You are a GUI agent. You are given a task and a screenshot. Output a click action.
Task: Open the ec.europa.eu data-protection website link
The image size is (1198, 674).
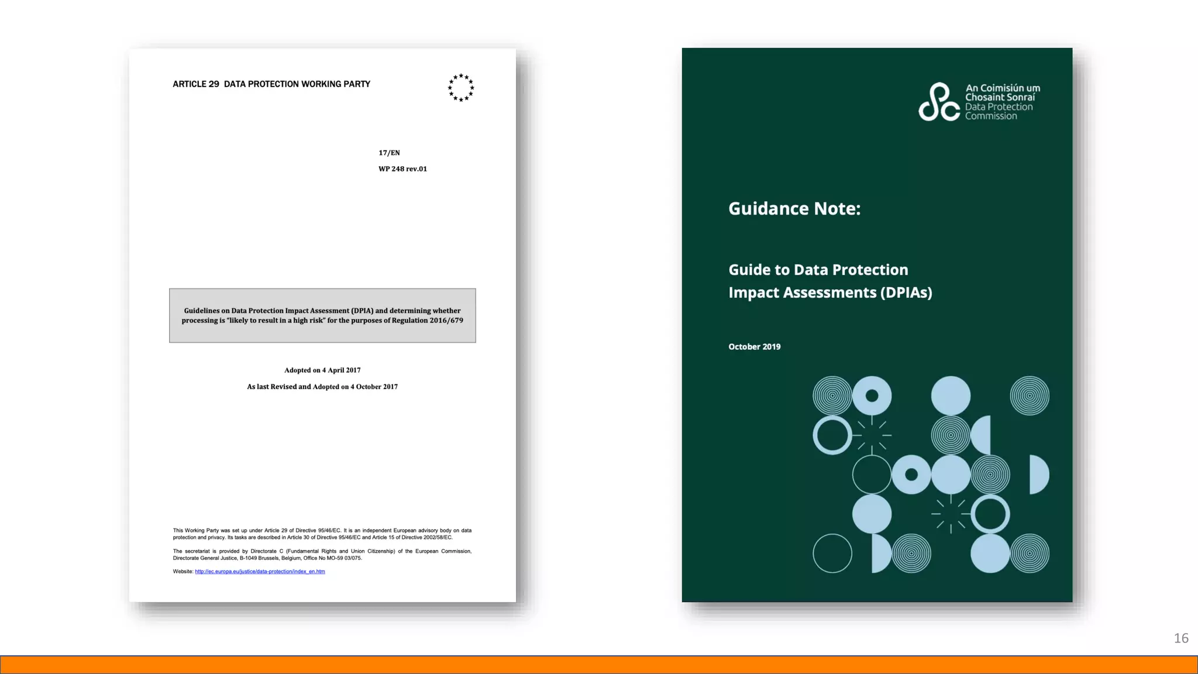[260, 572]
